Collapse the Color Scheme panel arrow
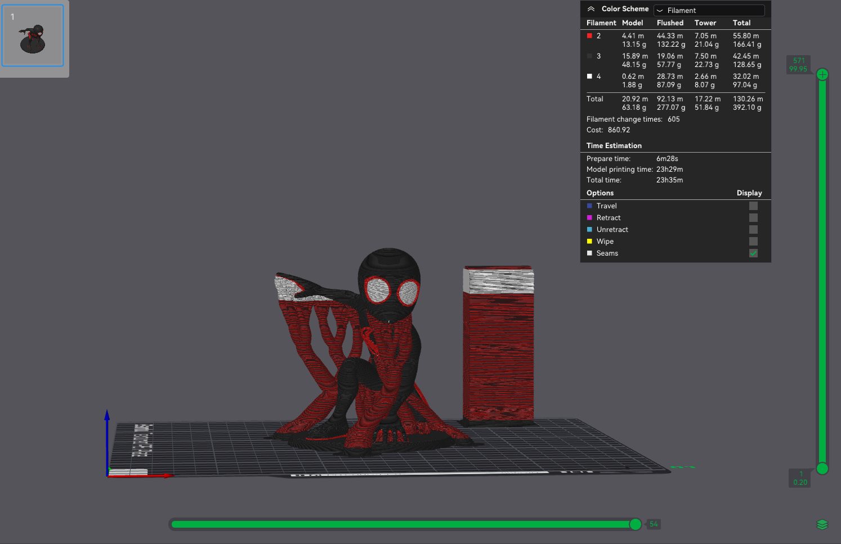841x544 pixels. tap(591, 9)
